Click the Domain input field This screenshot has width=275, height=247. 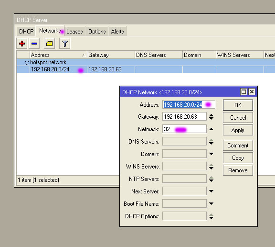[x=184, y=154]
